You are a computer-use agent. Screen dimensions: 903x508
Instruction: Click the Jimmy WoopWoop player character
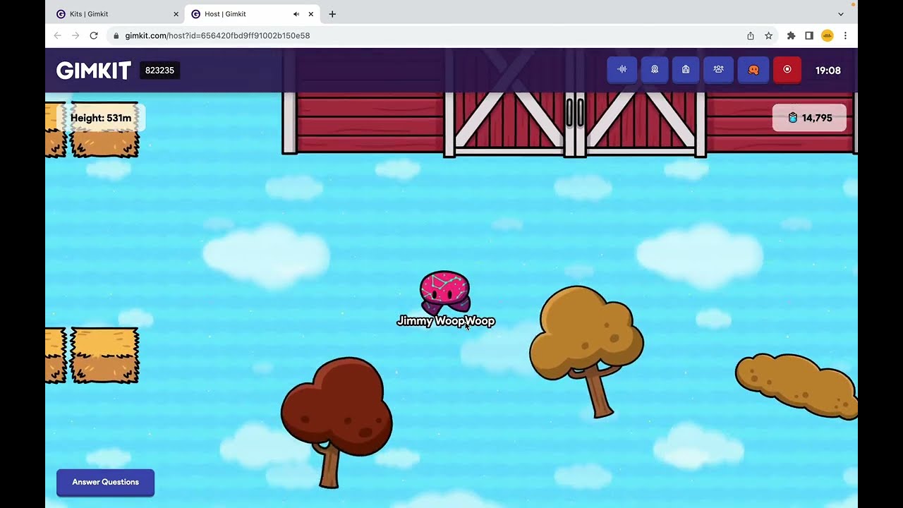point(445,294)
